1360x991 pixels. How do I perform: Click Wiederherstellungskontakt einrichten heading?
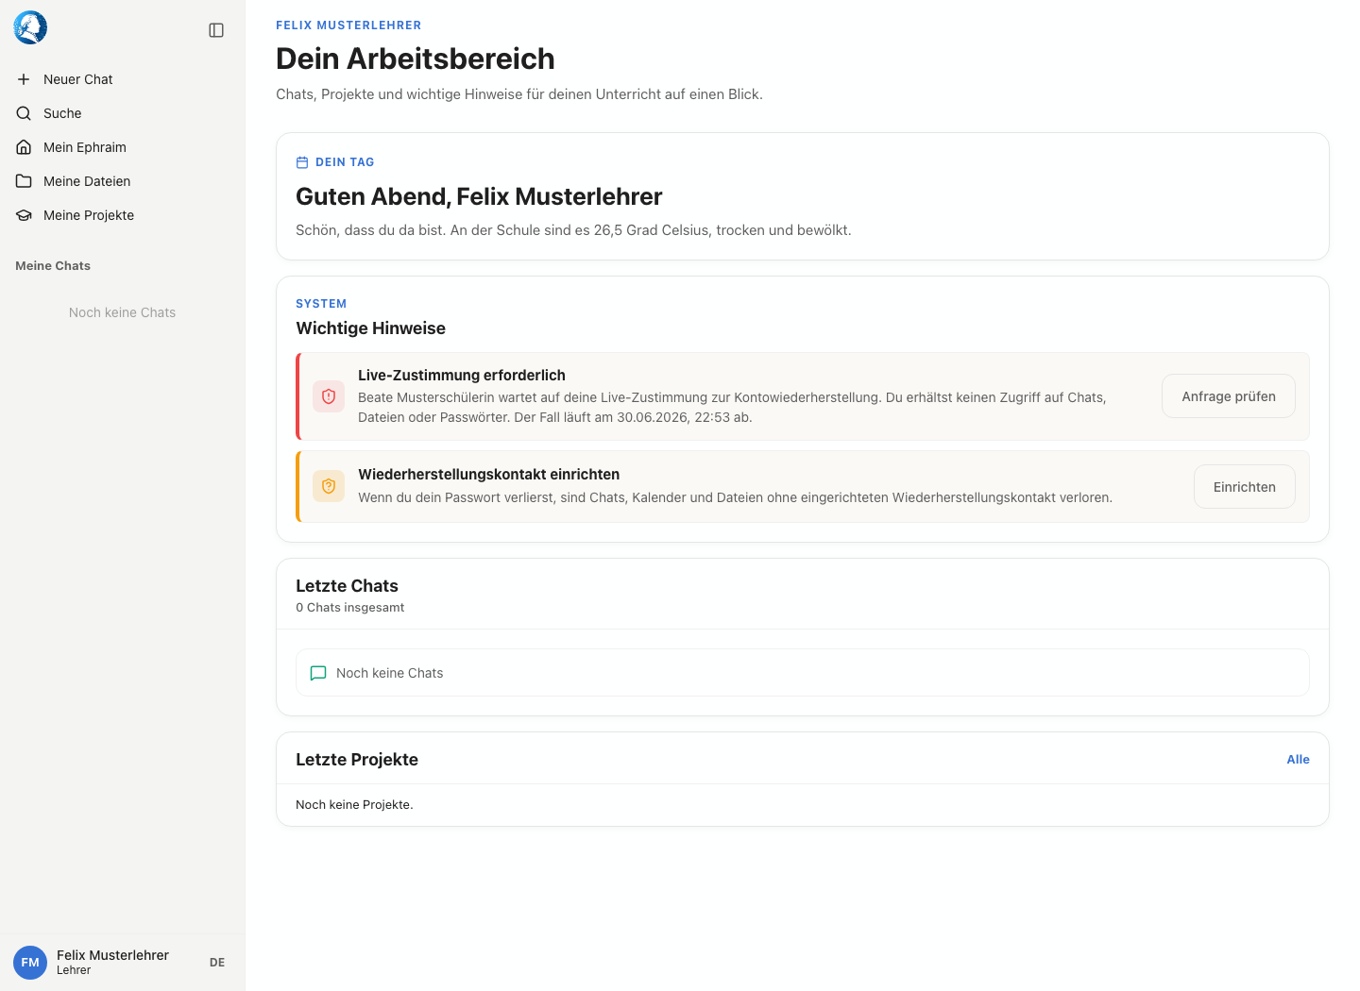(488, 475)
